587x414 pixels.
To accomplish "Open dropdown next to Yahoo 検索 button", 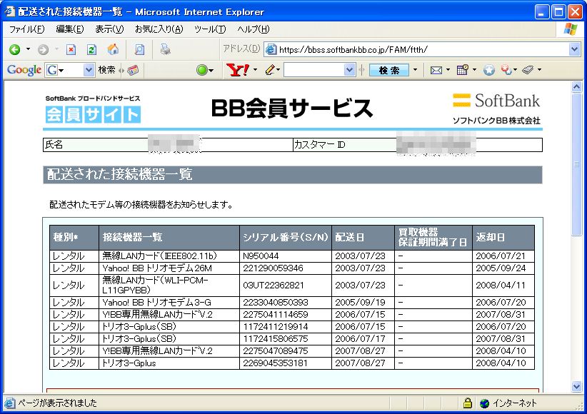I will pyautogui.click(x=415, y=70).
